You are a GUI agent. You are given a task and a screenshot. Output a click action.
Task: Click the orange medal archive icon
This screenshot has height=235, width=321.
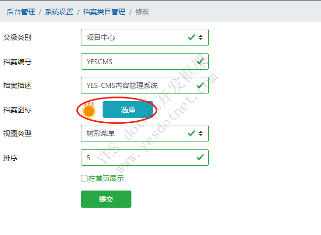[x=89, y=110]
